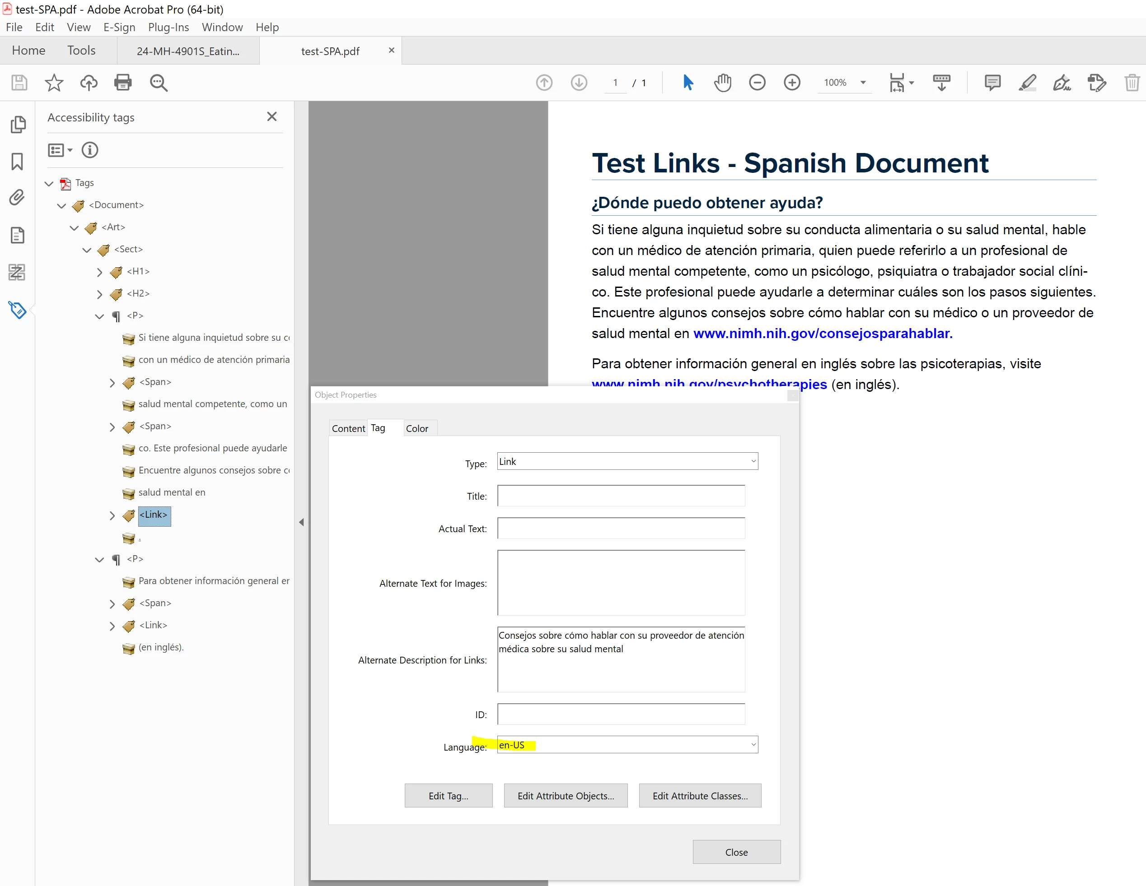The height and width of the screenshot is (886, 1146).
Task: Click the Highlight text pen tool
Action: point(1027,83)
